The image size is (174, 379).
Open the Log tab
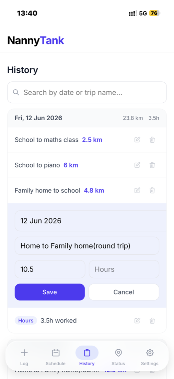(x=24, y=357)
